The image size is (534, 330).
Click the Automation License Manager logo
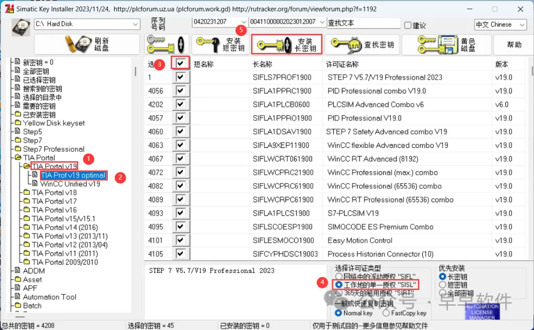[x=482, y=311]
